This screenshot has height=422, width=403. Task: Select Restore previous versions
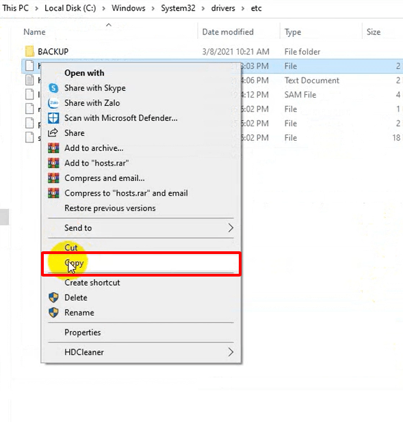coord(141,208)
